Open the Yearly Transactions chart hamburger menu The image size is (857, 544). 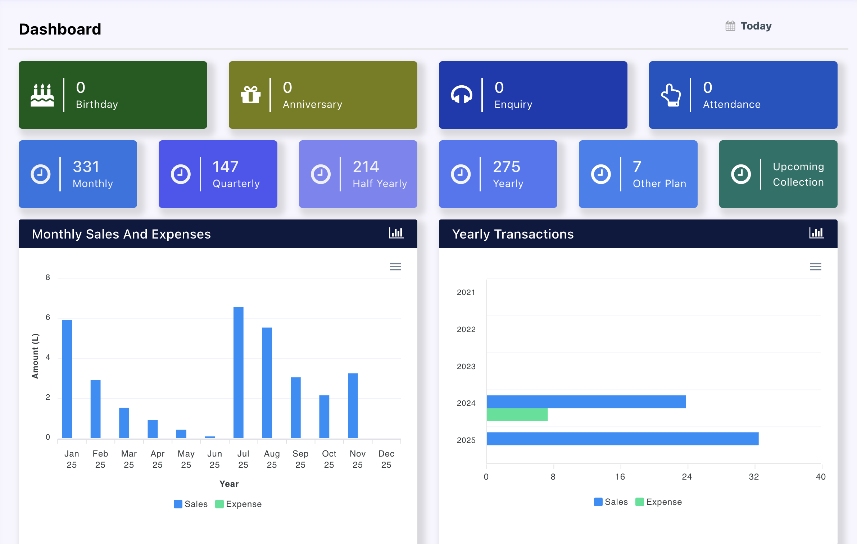click(x=815, y=267)
